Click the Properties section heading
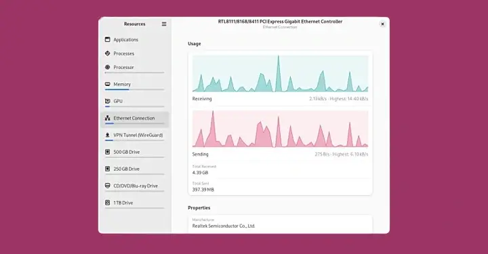Image resolution: width=488 pixels, height=254 pixels. click(199, 208)
